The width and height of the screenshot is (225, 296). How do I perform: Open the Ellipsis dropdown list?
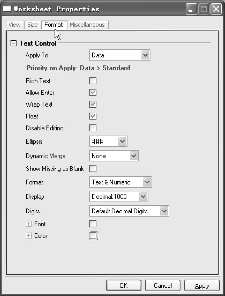tap(108, 141)
